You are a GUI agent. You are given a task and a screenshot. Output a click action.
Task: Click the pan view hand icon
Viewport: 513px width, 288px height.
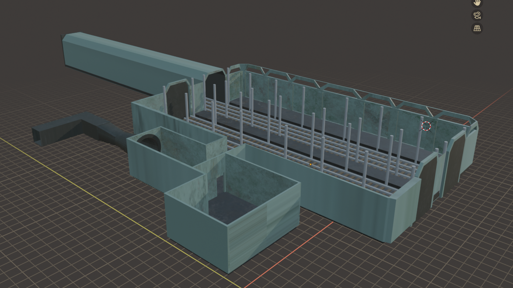pos(477,3)
